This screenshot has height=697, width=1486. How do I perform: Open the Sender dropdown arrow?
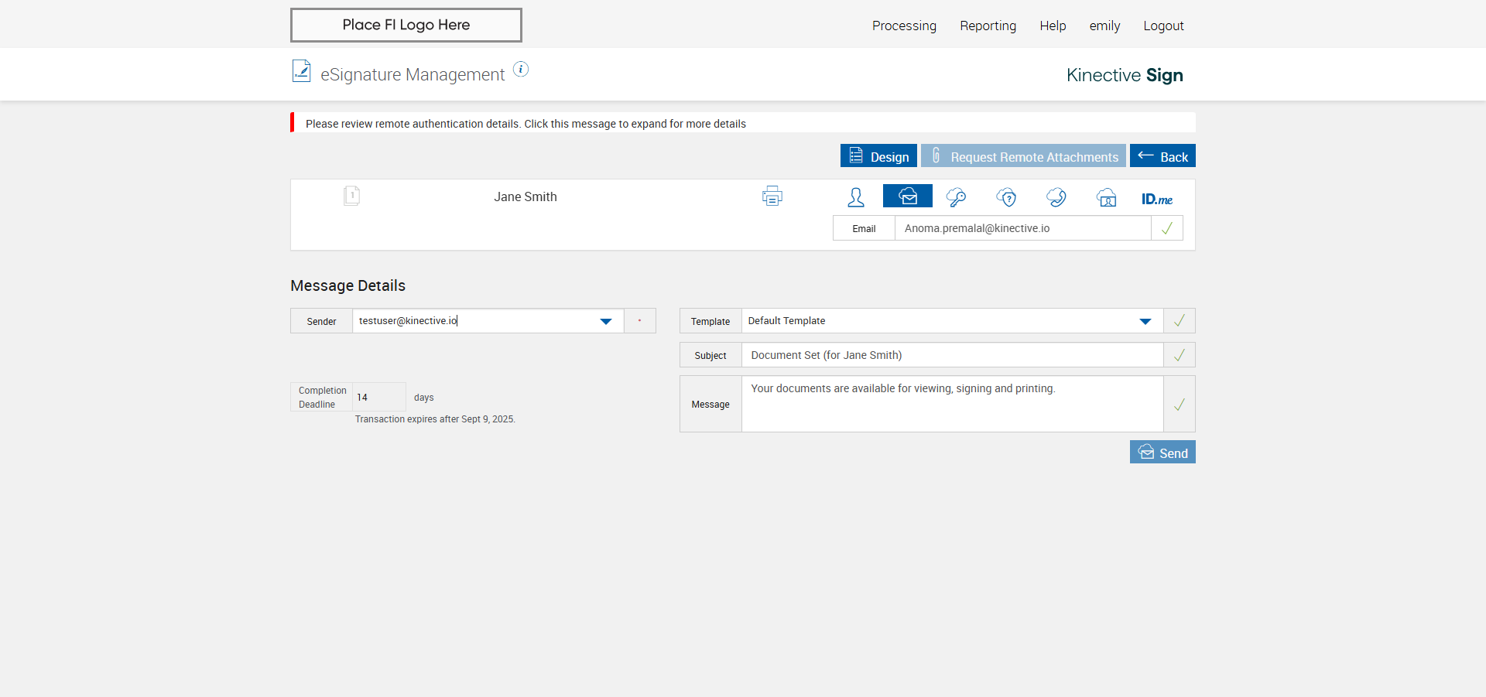tap(606, 321)
